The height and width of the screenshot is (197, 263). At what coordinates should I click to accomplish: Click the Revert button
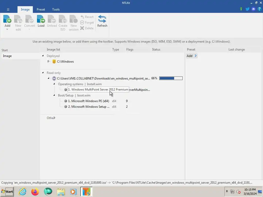(87, 17)
